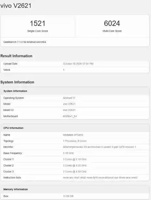Click the bold 'System Information' table header
The image size is (151, 200).
click(x=15, y=91)
